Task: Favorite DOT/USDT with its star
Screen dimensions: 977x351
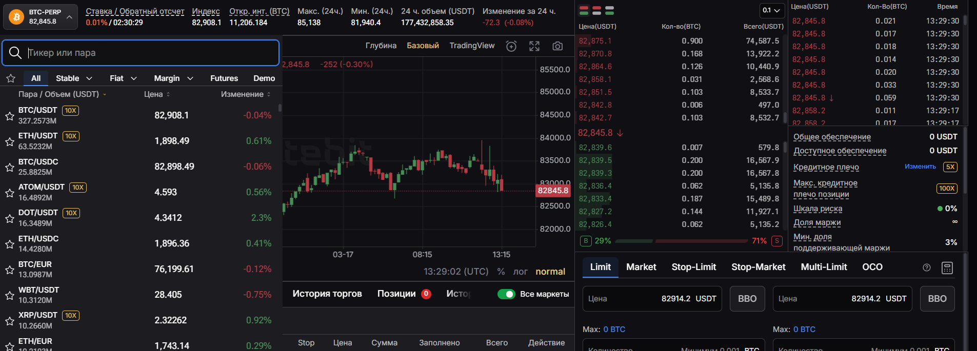Action: [x=9, y=218]
